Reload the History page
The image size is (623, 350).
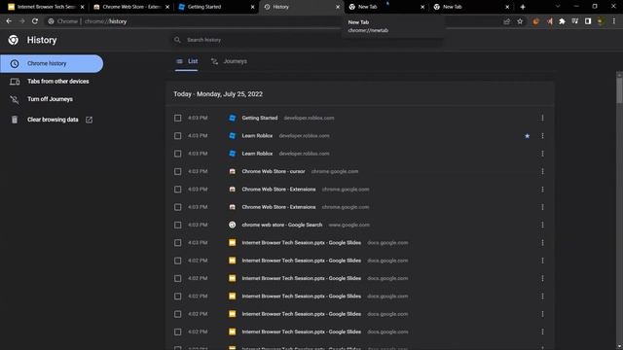35,21
